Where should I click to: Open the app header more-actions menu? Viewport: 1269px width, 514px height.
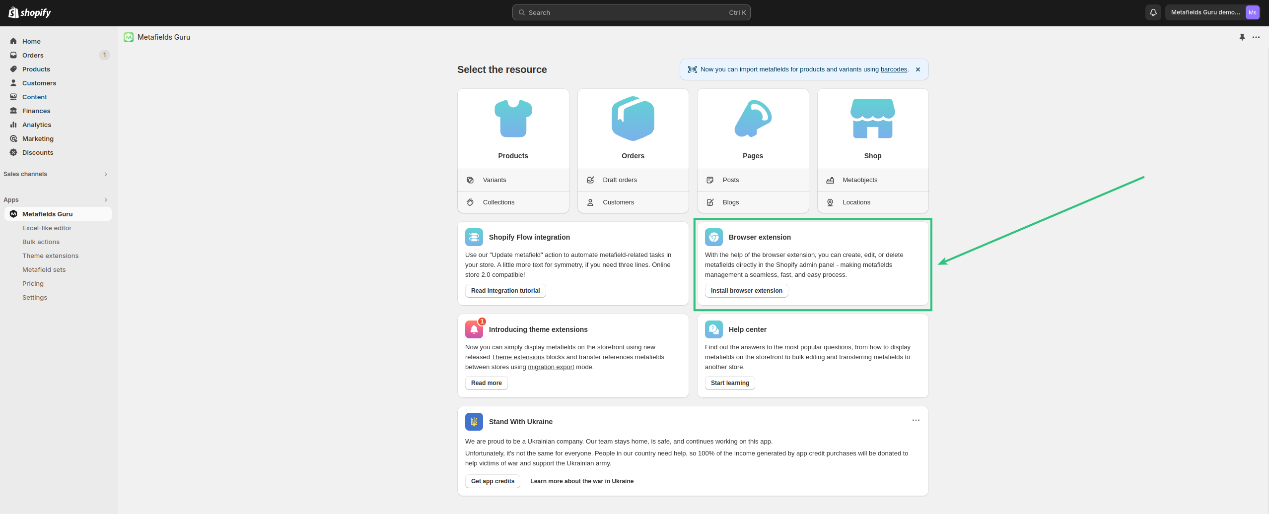[x=1256, y=37]
